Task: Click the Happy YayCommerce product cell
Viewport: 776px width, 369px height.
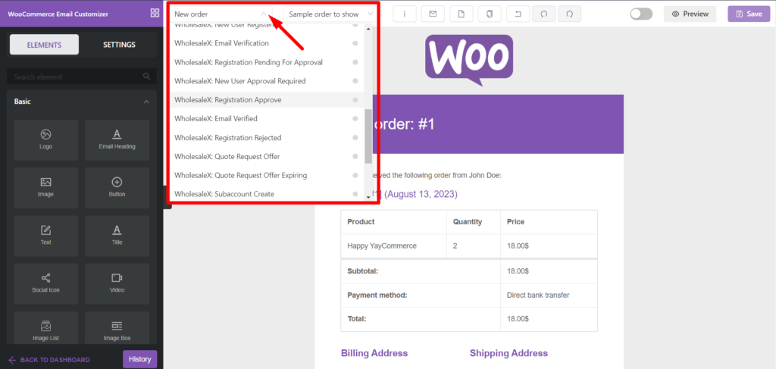Action: point(393,245)
